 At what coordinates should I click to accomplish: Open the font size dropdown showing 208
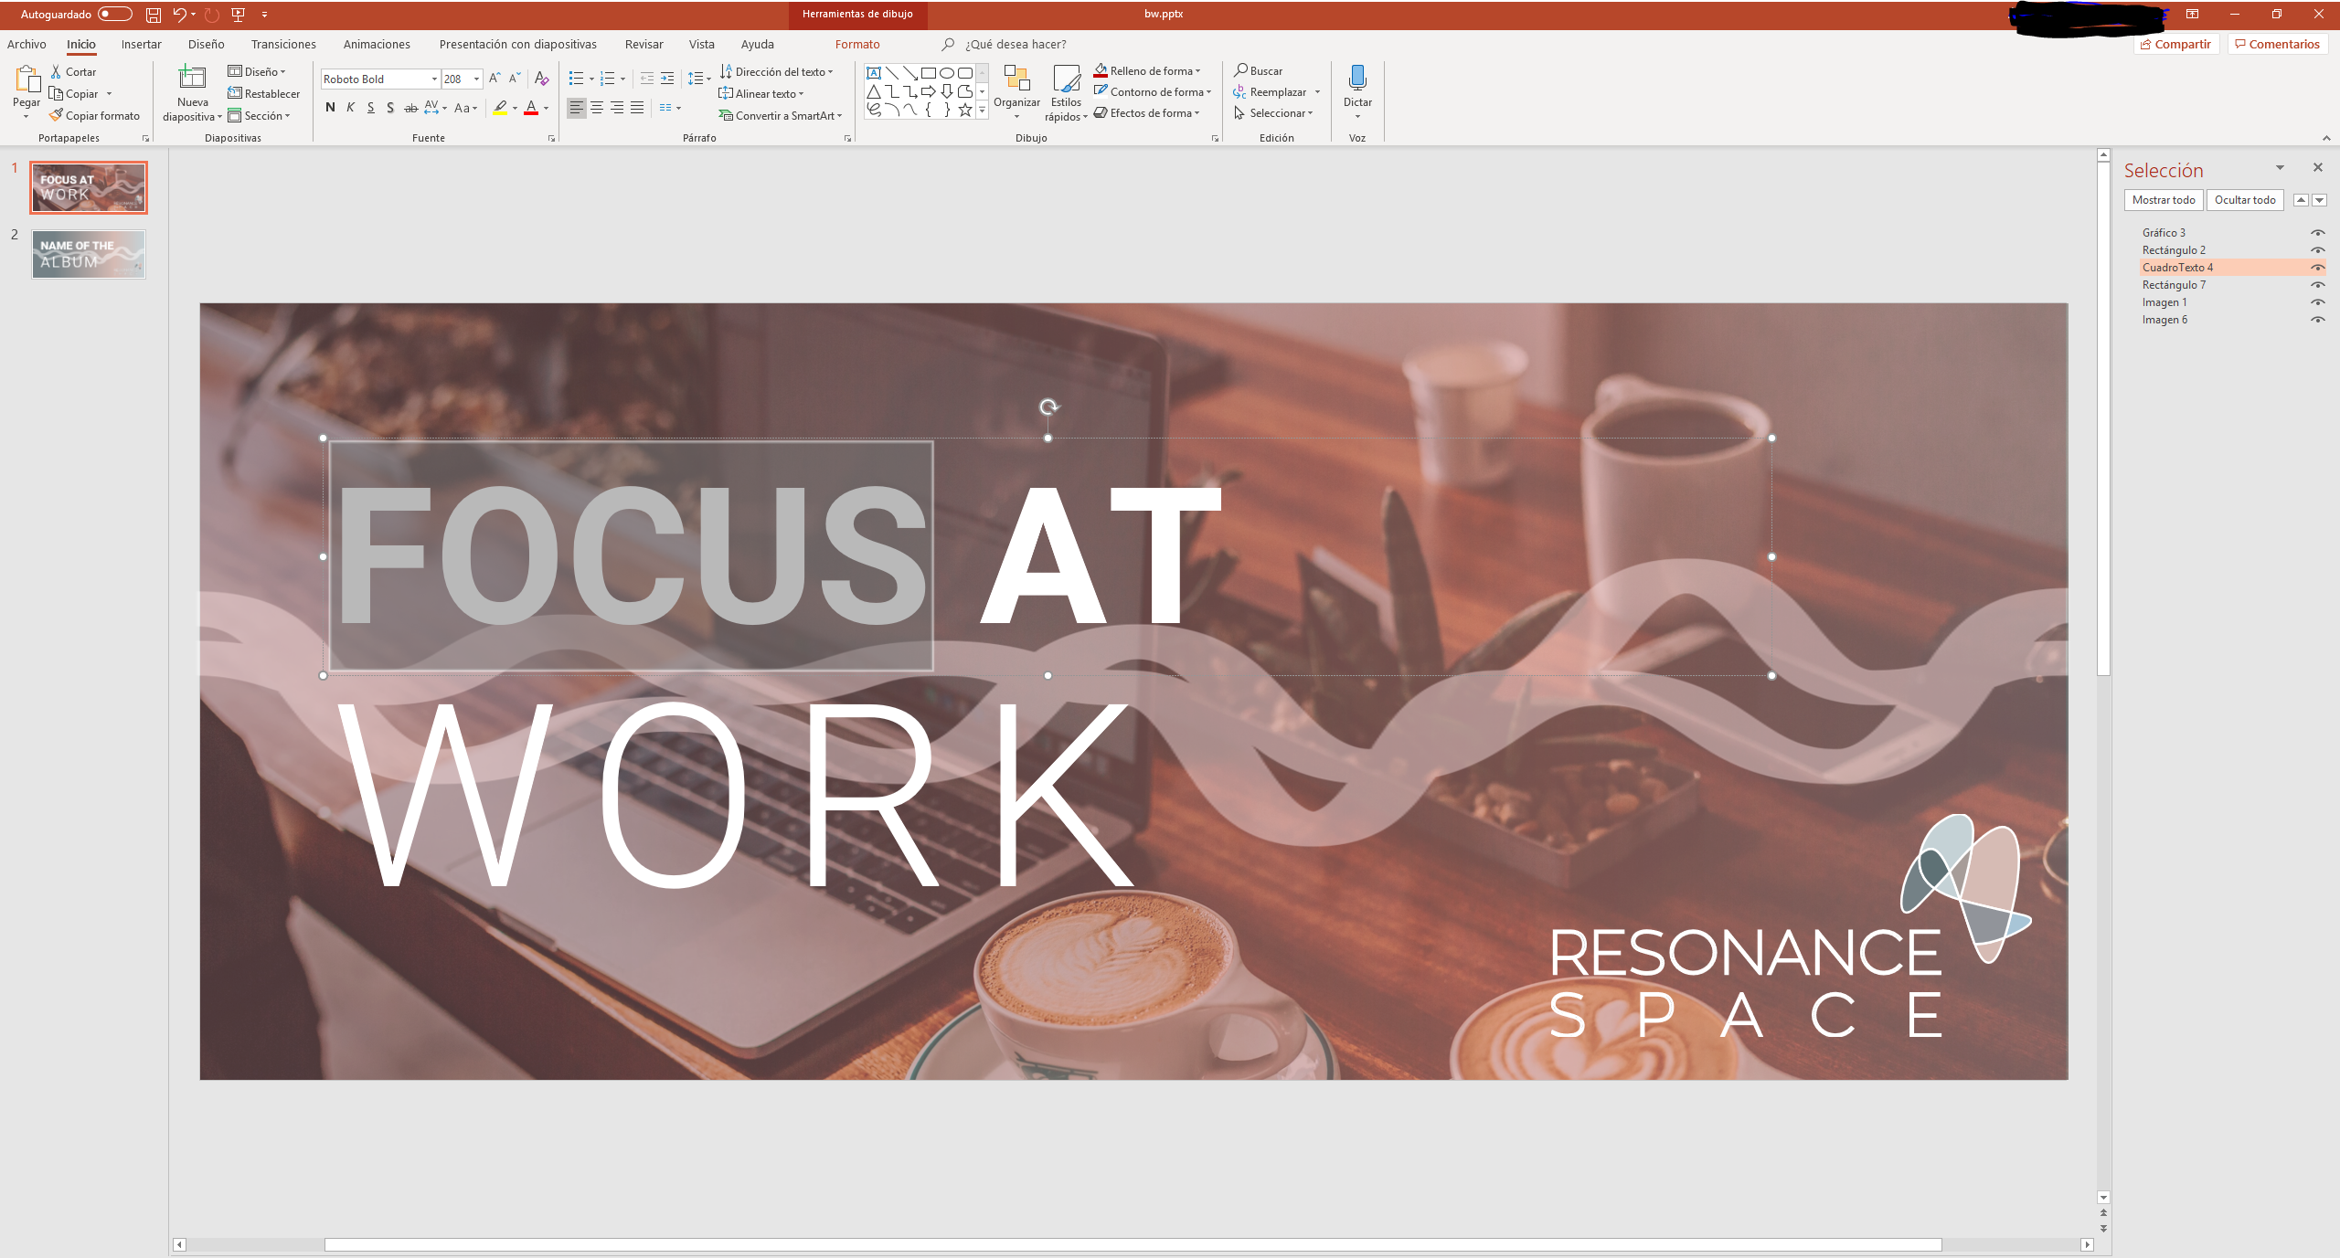[x=476, y=79]
